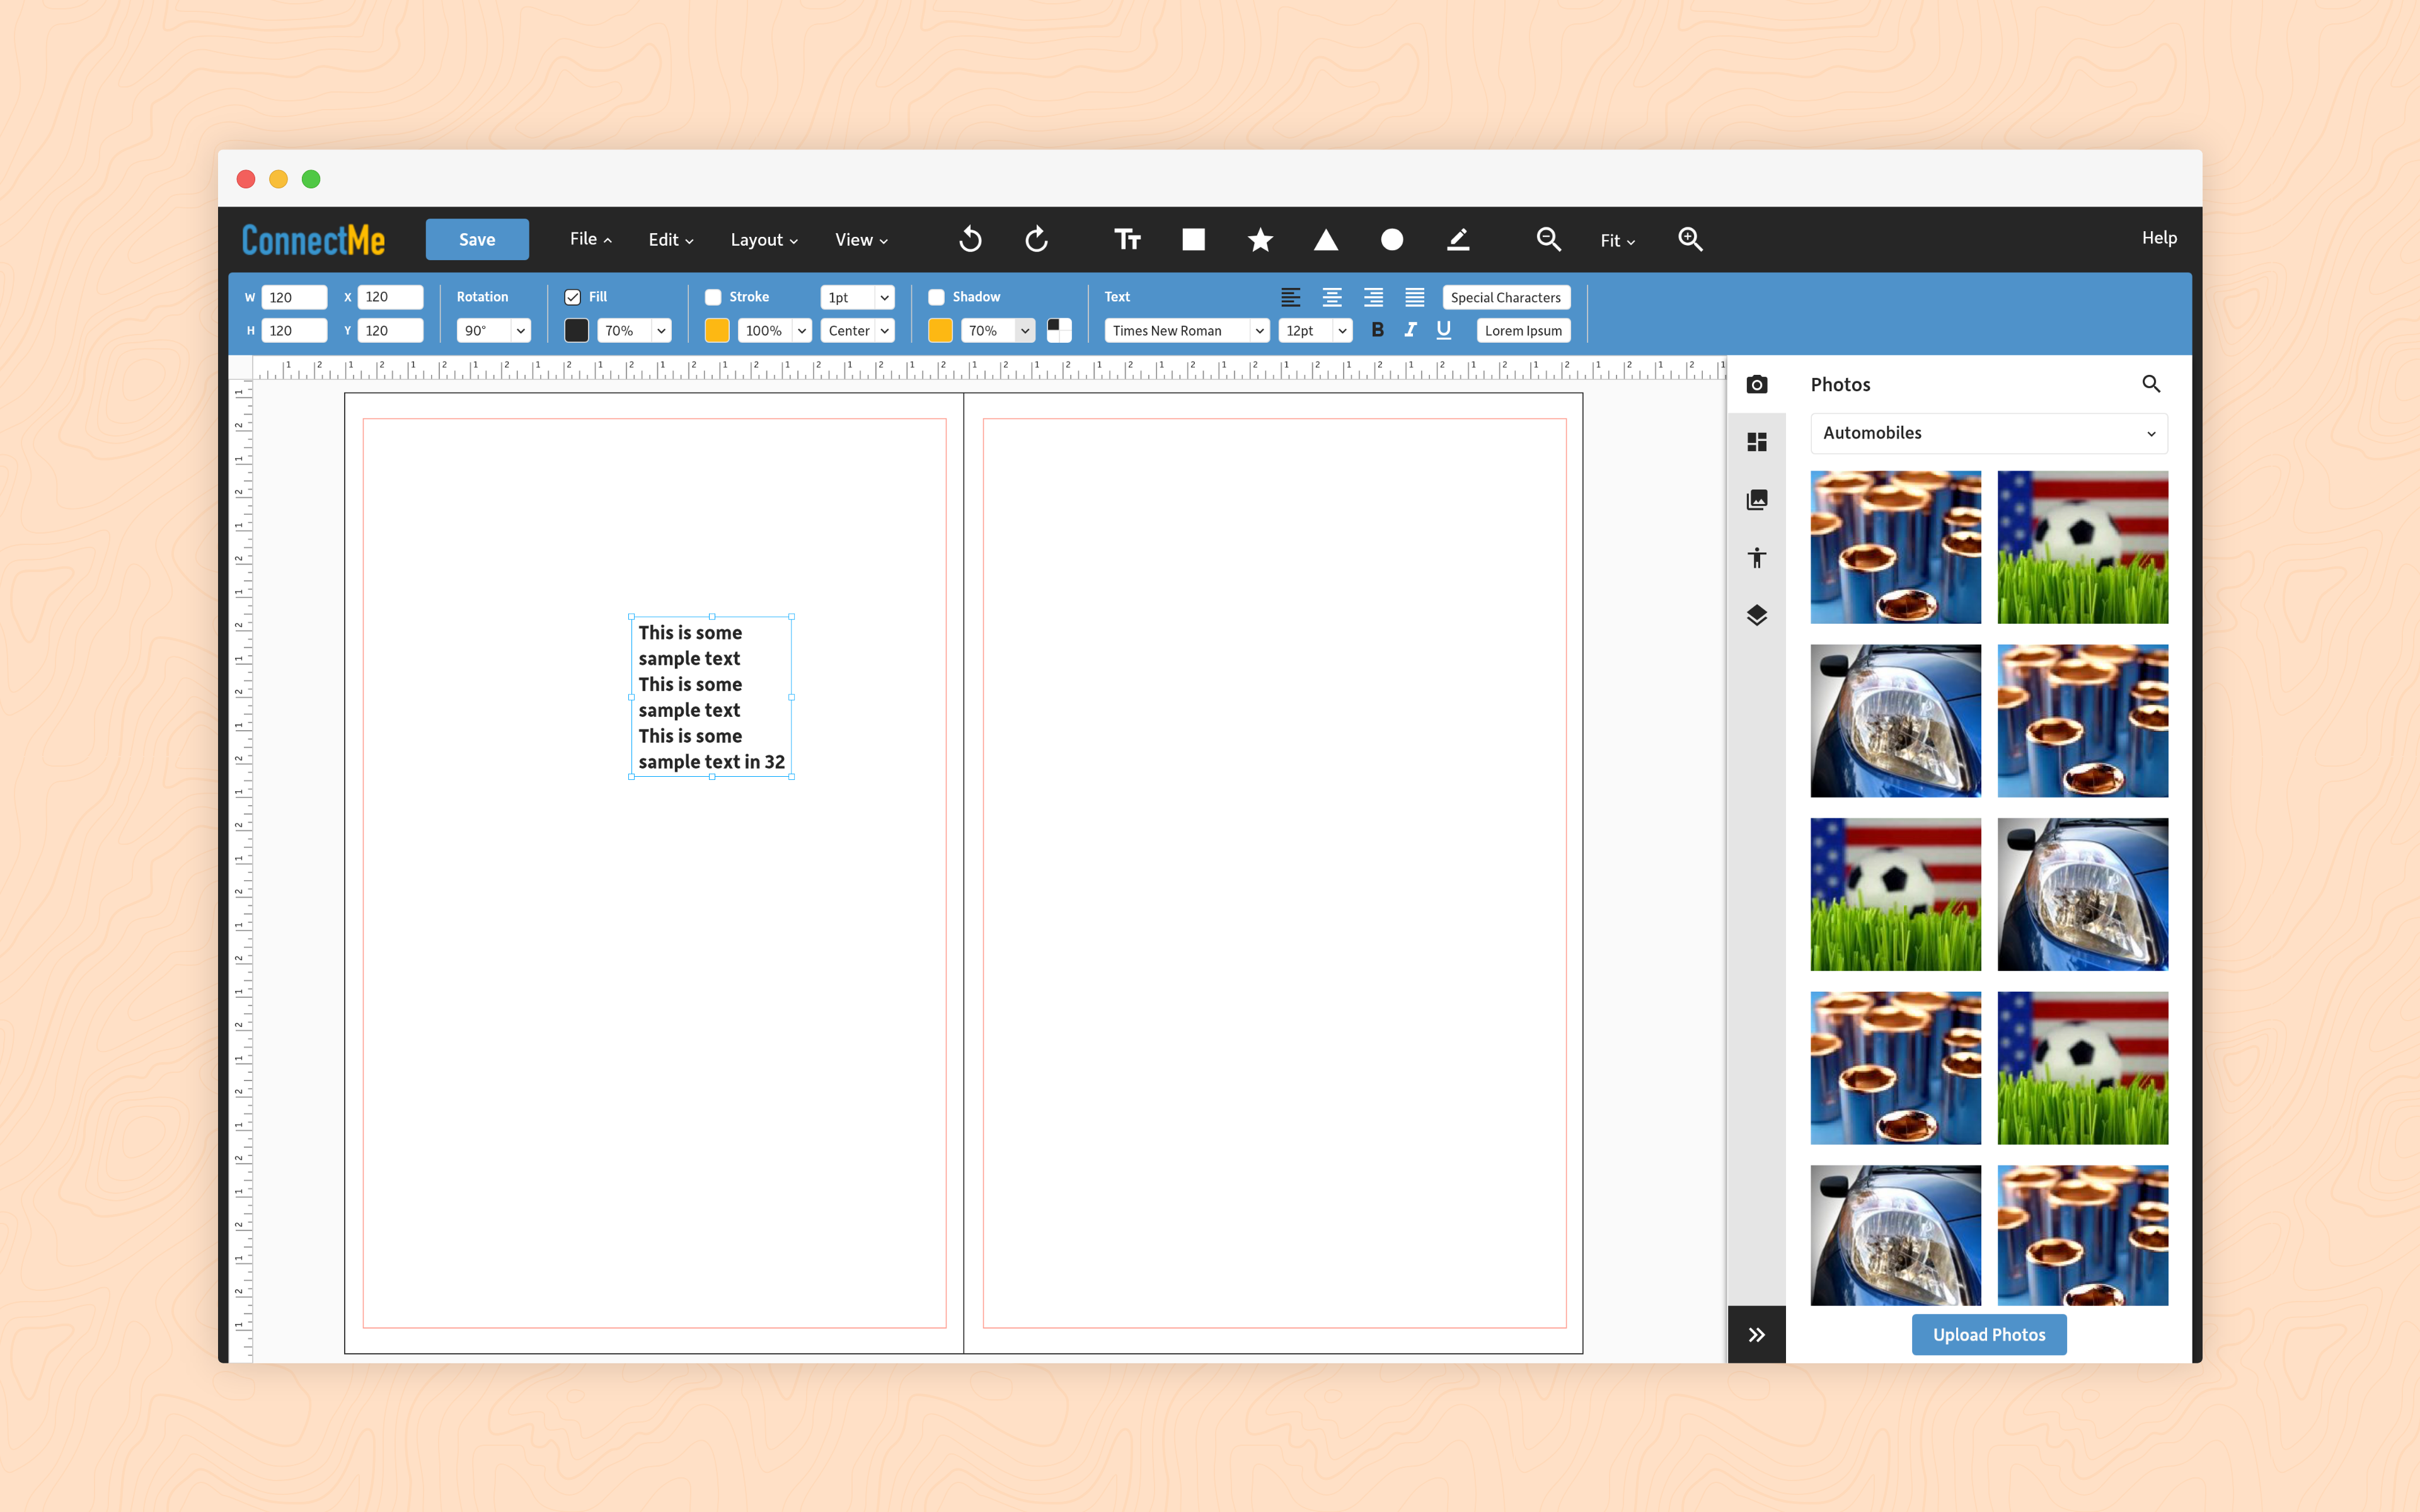This screenshot has height=1512, width=2420.
Task: Choose the circle shape tool
Action: [1391, 239]
